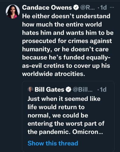This screenshot has height=152, width=120.
Task: Expand the truncated 'Omicron...' text in quoted tweet
Action: [x=87, y=132]
